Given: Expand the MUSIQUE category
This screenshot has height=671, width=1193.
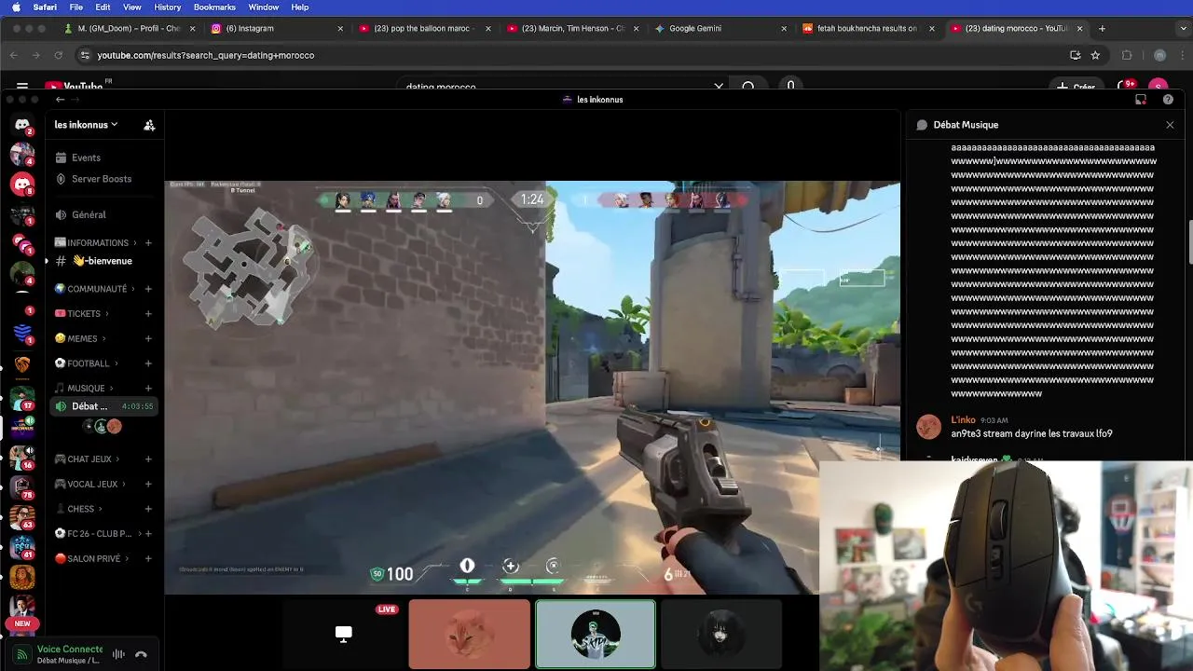Looking at the screenshot, I should coord(84,389).
